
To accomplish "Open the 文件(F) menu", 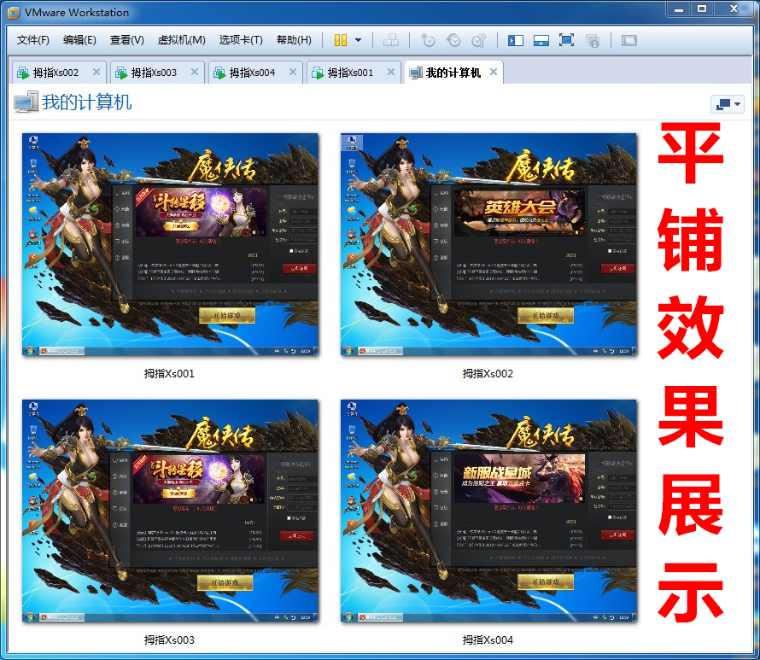I will [33, 40].
